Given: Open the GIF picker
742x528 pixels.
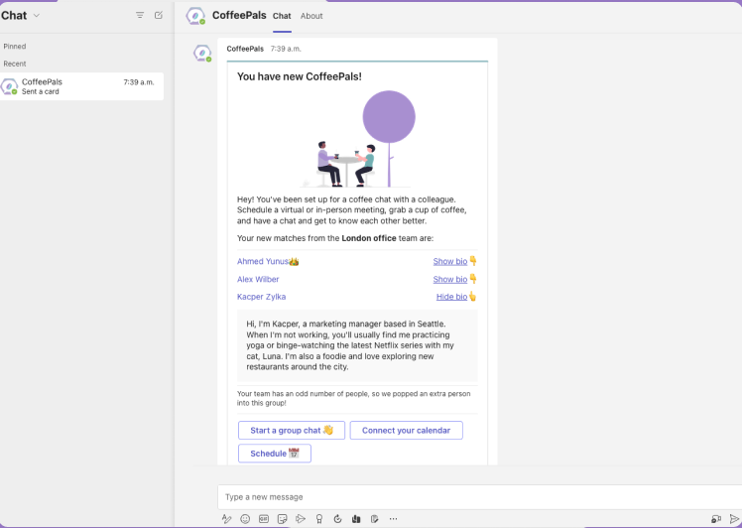Looking at the screenshot, I should (264, 519).
